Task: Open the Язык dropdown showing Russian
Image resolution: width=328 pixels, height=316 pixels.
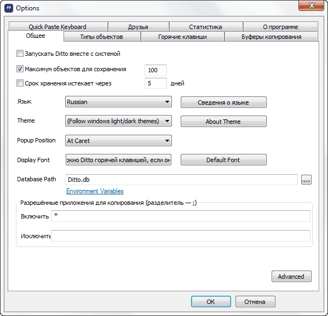Action: click(118, 102)
